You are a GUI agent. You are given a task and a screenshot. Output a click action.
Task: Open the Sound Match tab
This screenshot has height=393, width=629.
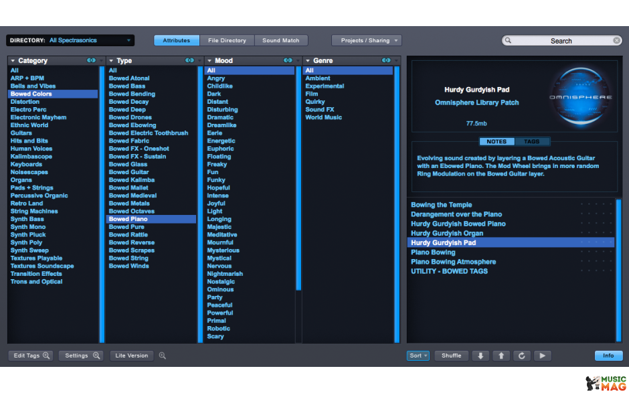[x=281, y=41]
